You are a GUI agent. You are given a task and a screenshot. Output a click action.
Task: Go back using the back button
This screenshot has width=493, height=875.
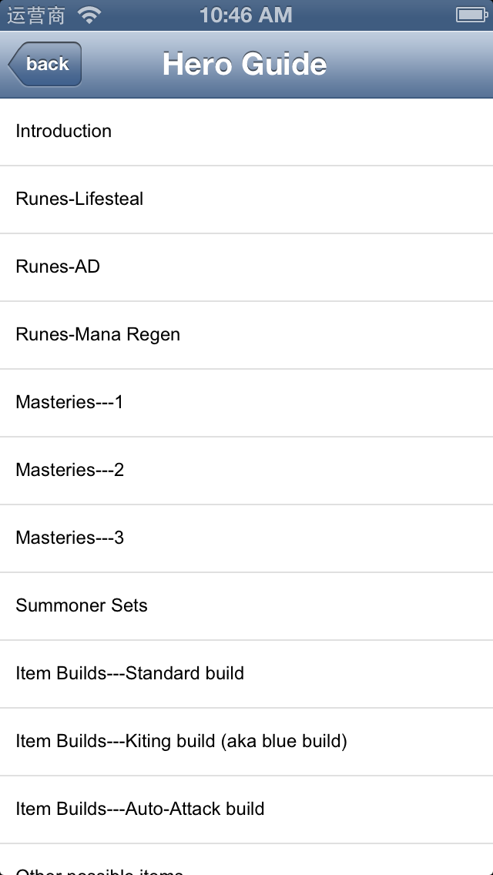tap(45, 64)
